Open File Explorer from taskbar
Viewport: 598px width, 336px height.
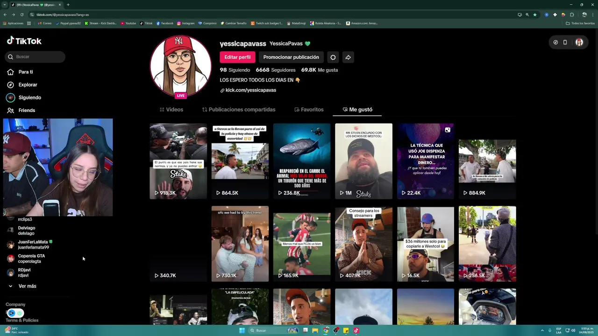pyautogui.click(x=315, y=330)
